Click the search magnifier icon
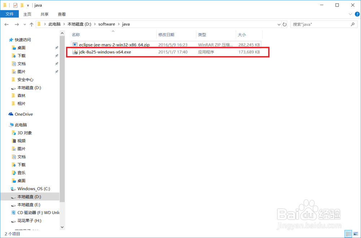Viewport: 361px width, 238px height. [352, 24]
